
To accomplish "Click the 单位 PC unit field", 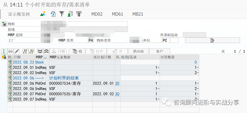I will 166,41.
